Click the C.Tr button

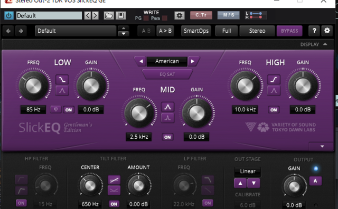point(201,15)
